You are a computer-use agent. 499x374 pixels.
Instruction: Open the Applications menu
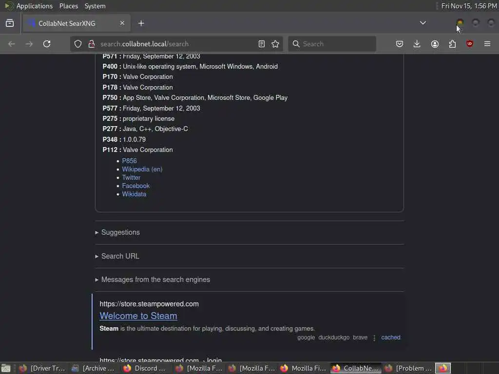(x=35, y=6)
